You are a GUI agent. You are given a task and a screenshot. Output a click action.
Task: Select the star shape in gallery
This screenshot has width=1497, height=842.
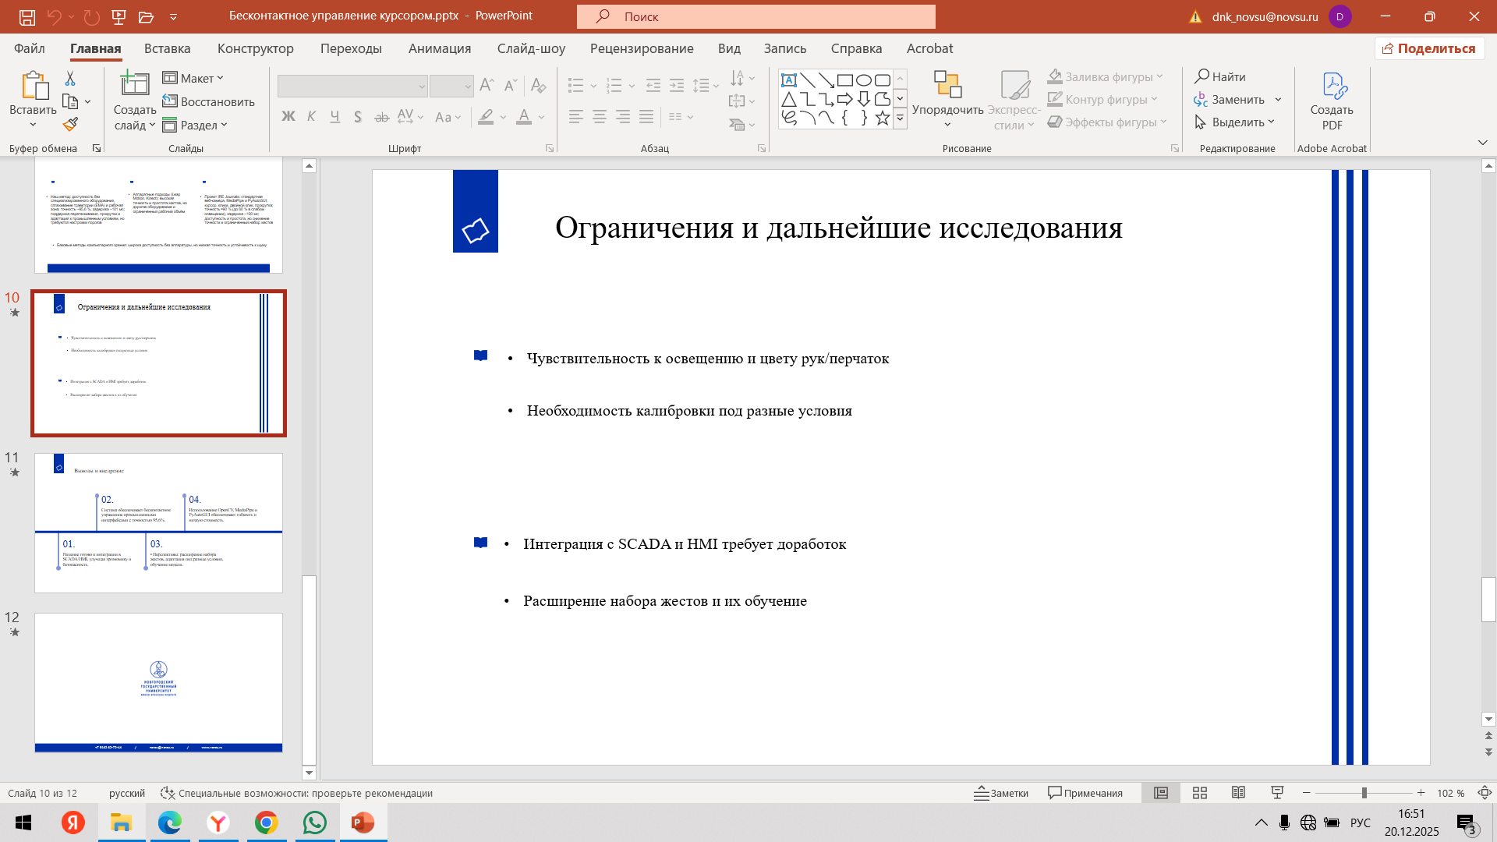pos(882,119)
